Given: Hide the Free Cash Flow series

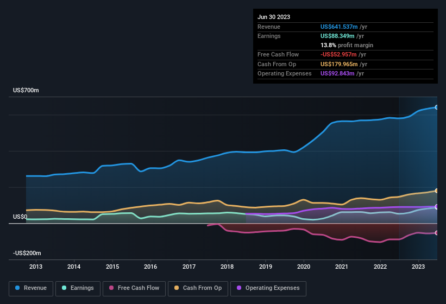Looking at the screenshot, I should click(134, 288).
